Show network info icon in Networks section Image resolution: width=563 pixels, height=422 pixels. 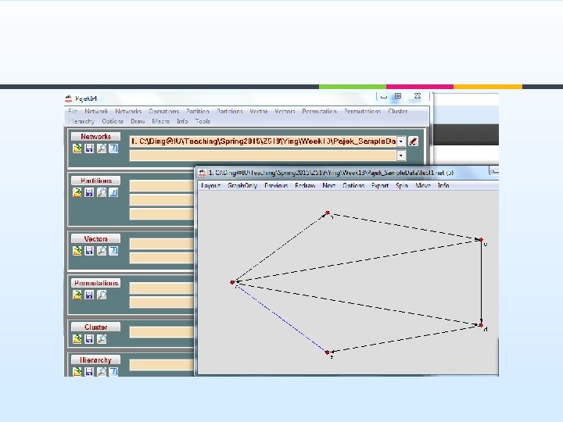click(x=113, y=148)
